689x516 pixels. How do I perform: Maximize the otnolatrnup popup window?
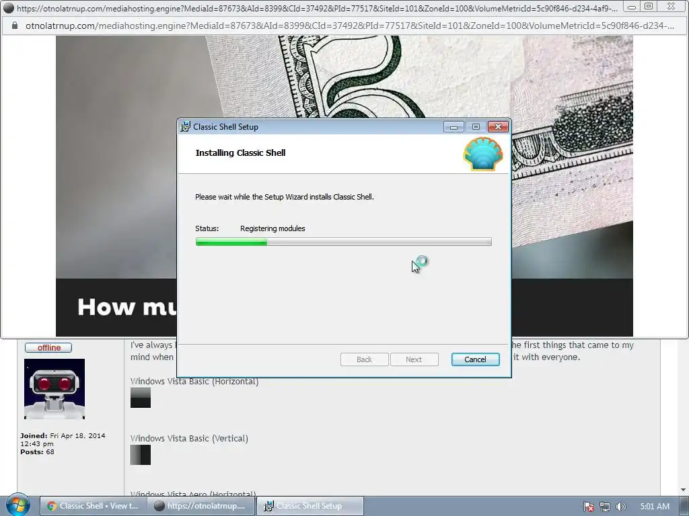coord(649,7)
